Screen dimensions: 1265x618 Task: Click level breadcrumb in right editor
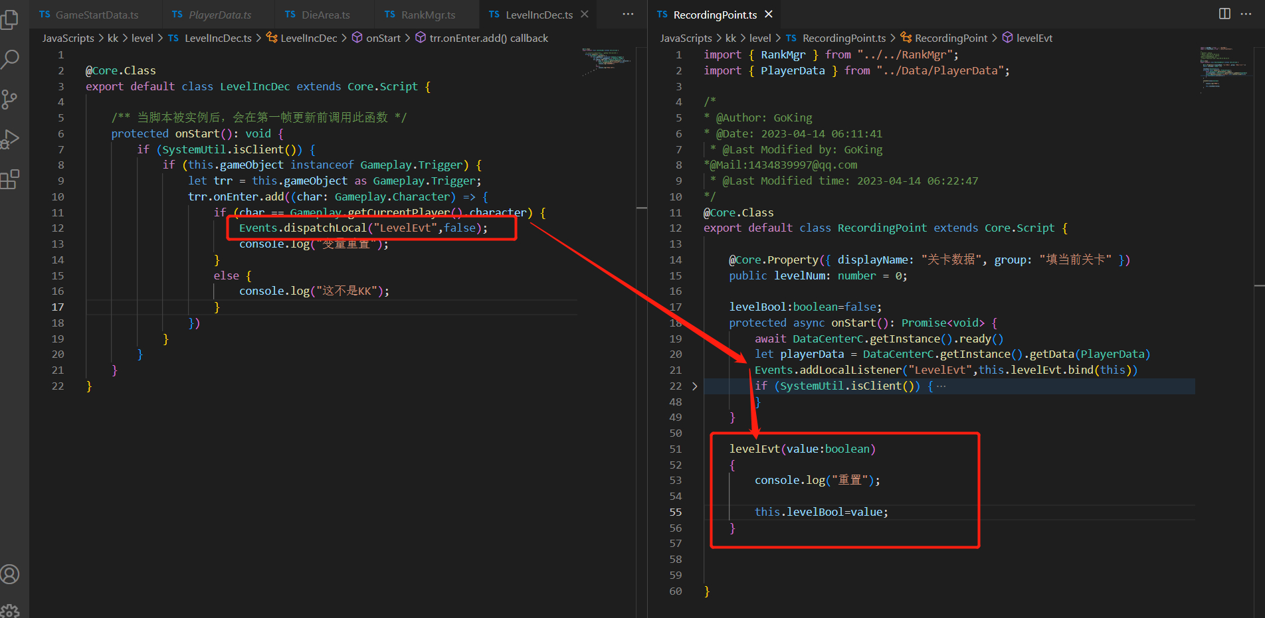tap(760, 39)
